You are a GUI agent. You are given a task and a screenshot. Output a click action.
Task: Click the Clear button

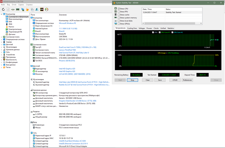click(x=148, y=80)
